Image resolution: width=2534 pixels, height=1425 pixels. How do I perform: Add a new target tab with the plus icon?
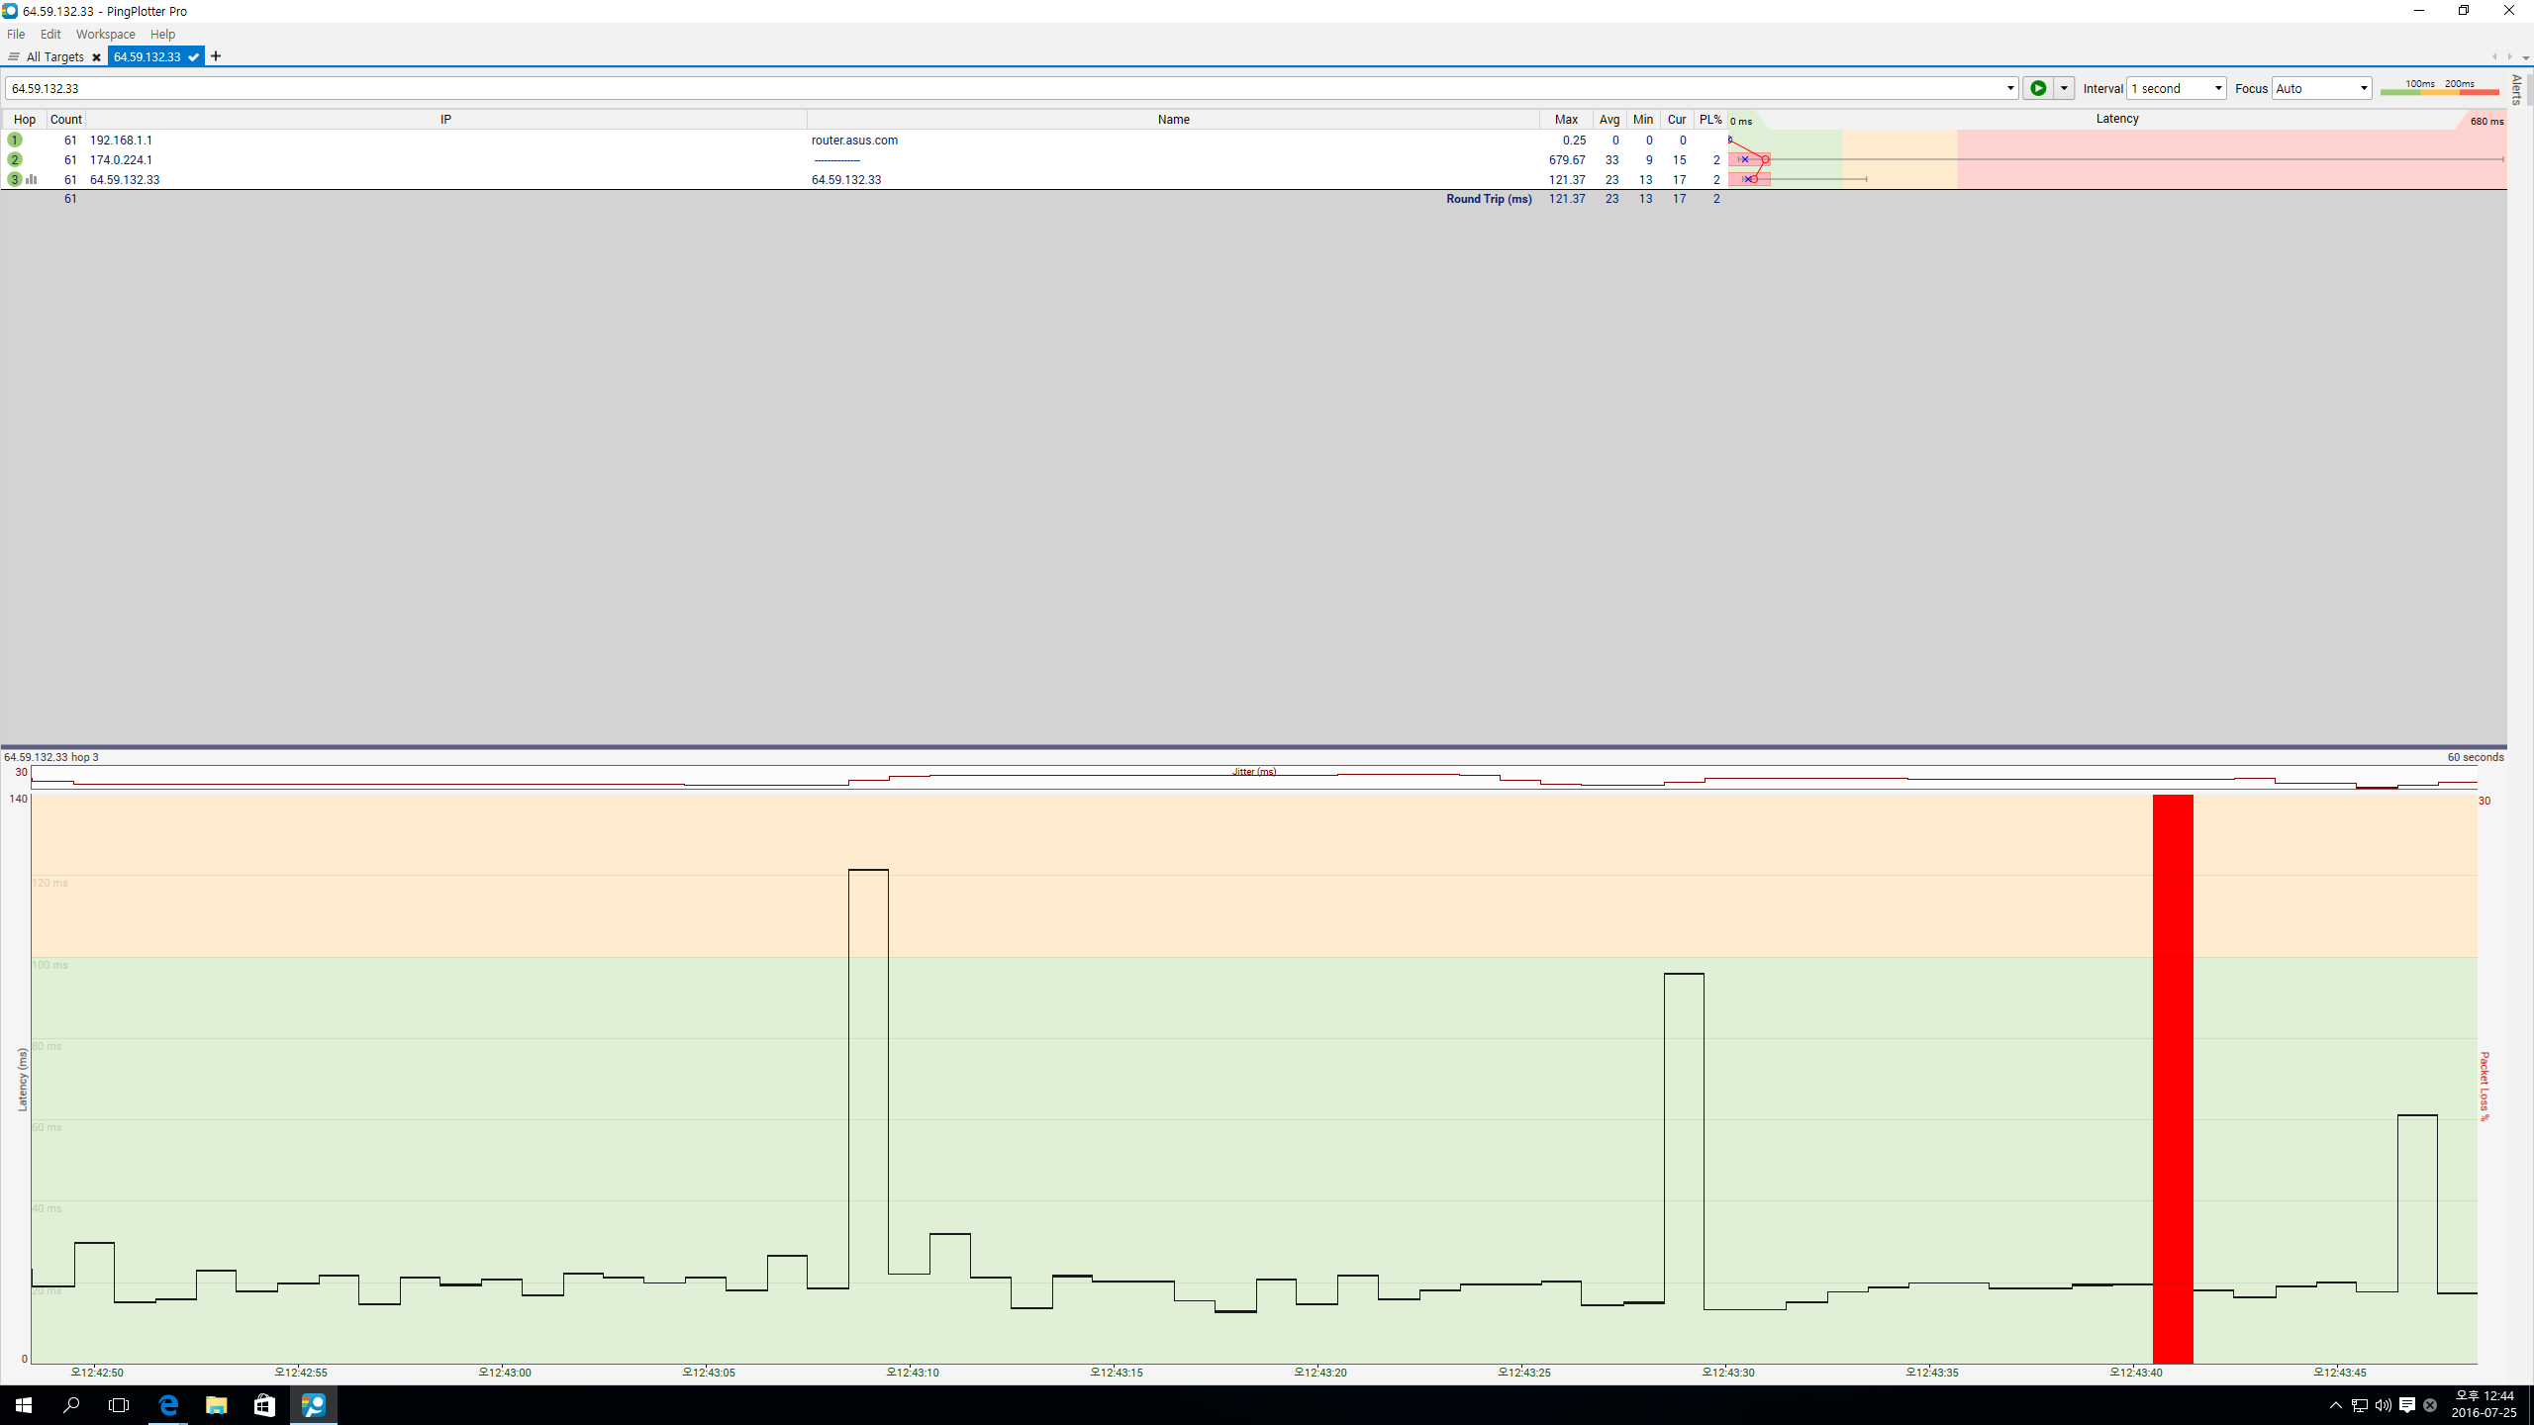[x=216, y=56]
